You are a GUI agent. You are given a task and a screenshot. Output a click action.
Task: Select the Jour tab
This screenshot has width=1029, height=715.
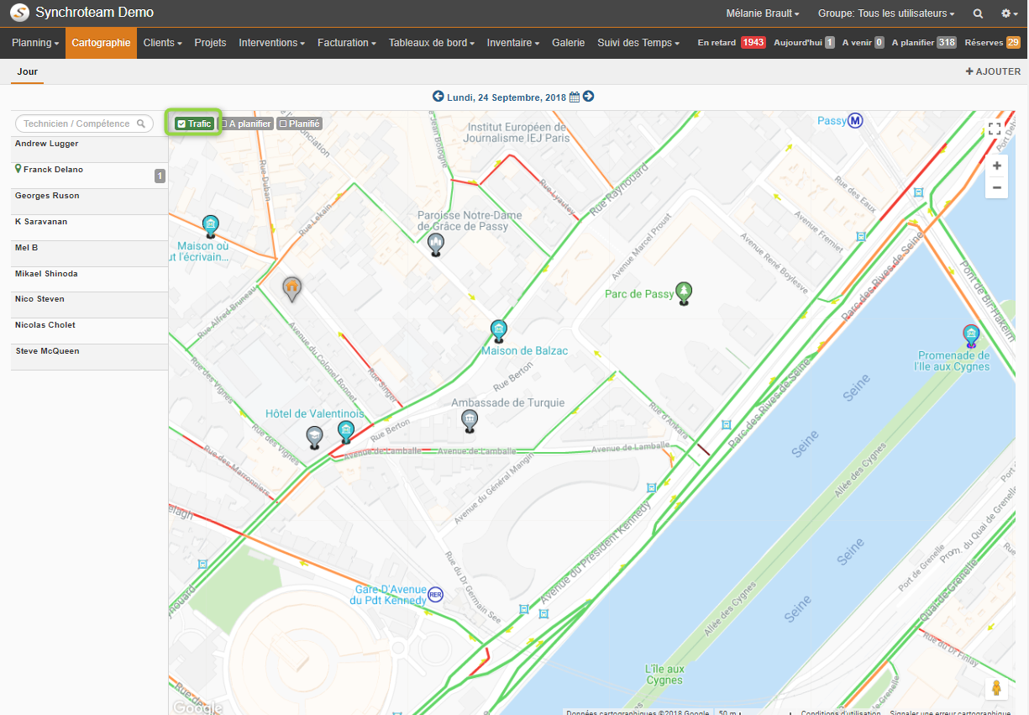(28, 71)
